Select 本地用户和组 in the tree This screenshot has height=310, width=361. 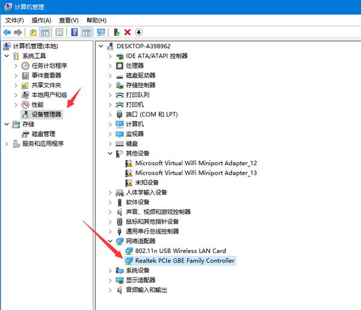tap(49, 95)
